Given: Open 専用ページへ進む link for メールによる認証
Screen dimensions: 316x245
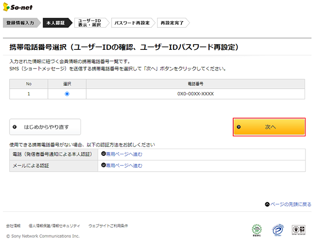Looking at the screenshot, I should [124, 165].
